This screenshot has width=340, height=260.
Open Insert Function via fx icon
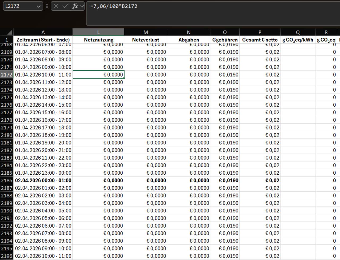pos(75,6)
